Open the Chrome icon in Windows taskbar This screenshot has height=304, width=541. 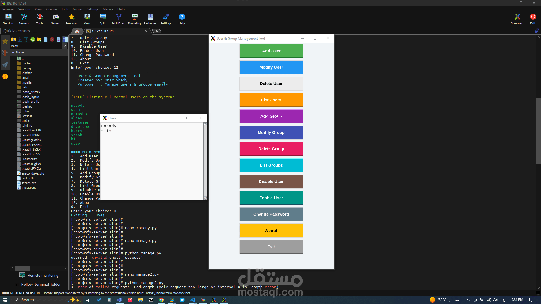[x=161, y=300]
